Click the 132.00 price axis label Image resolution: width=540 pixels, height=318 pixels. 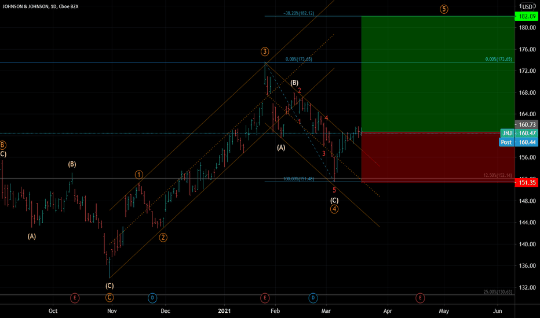point(527,287)
